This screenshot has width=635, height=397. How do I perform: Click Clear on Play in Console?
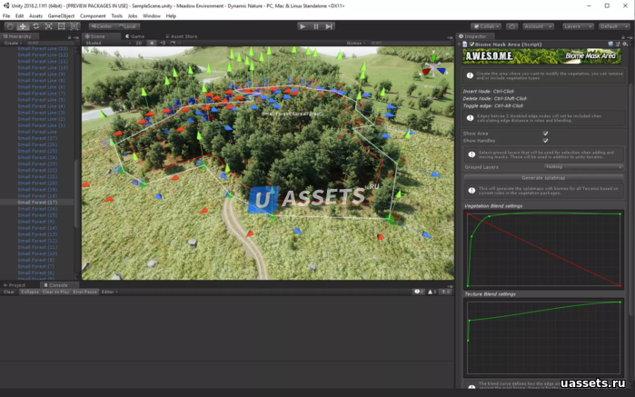tap(55, 292)
